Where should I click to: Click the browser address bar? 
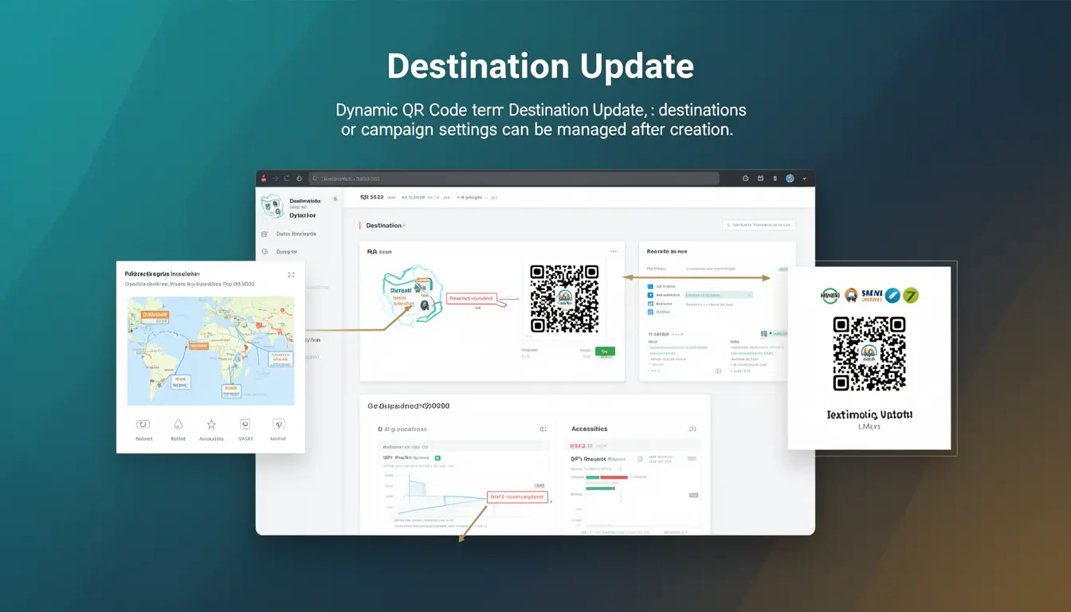point(514,178)
